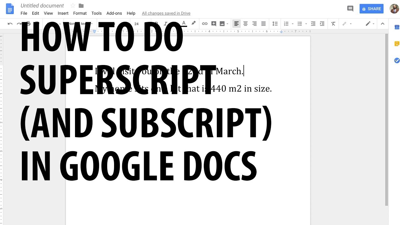Open the View menu
The width and height of the screenshot is (400, 225).
(x=48, y=13)
